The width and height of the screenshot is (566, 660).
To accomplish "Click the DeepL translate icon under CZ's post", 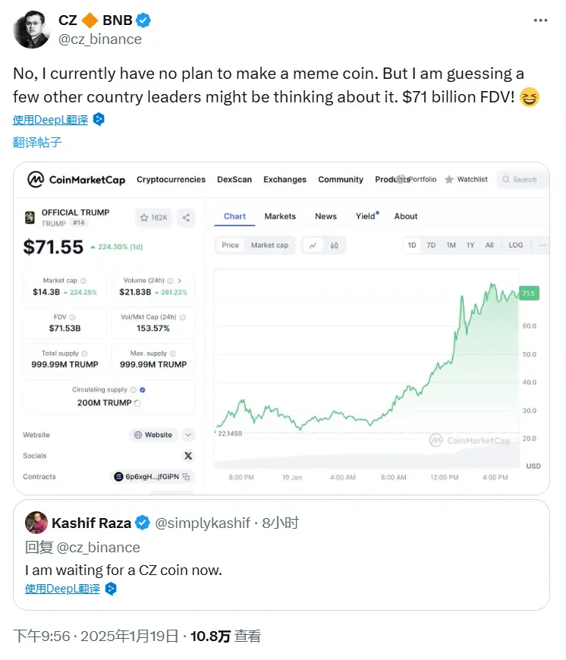I will click(99, 119).
